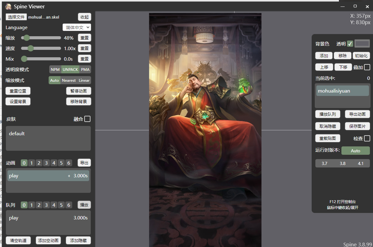Click the background color swatch

[x=362, y=44]
